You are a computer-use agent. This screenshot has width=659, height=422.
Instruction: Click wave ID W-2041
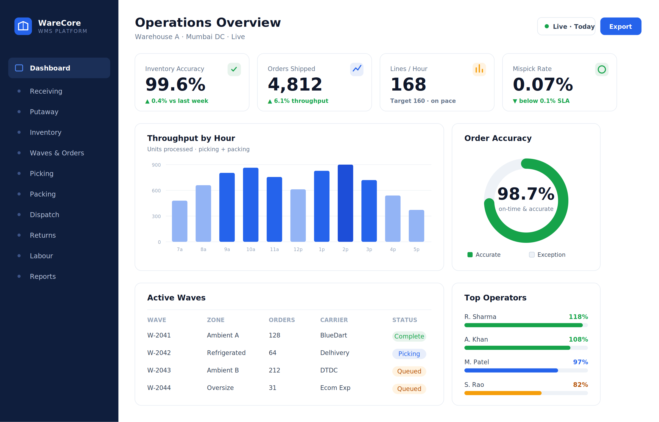(x=159, y=335)
